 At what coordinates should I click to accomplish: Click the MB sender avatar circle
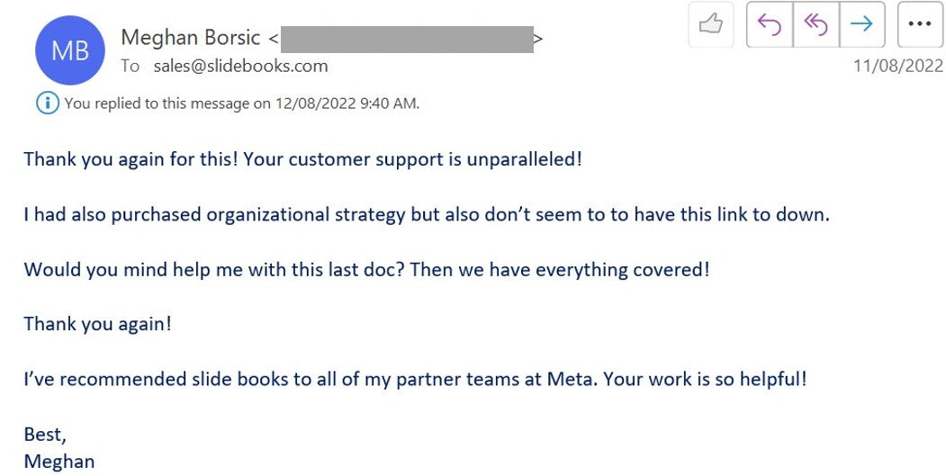point(69,50)
